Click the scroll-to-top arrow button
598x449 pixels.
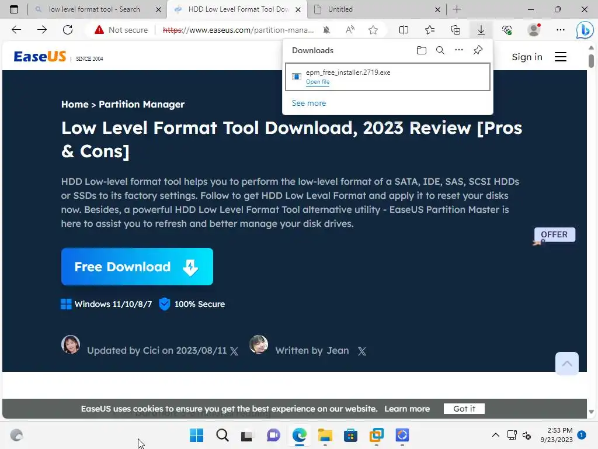point(566,364)
